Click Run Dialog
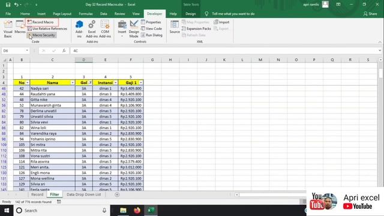The height and width of the screenshot is (216, 384). pyautogui.click(x=152, y=35)
